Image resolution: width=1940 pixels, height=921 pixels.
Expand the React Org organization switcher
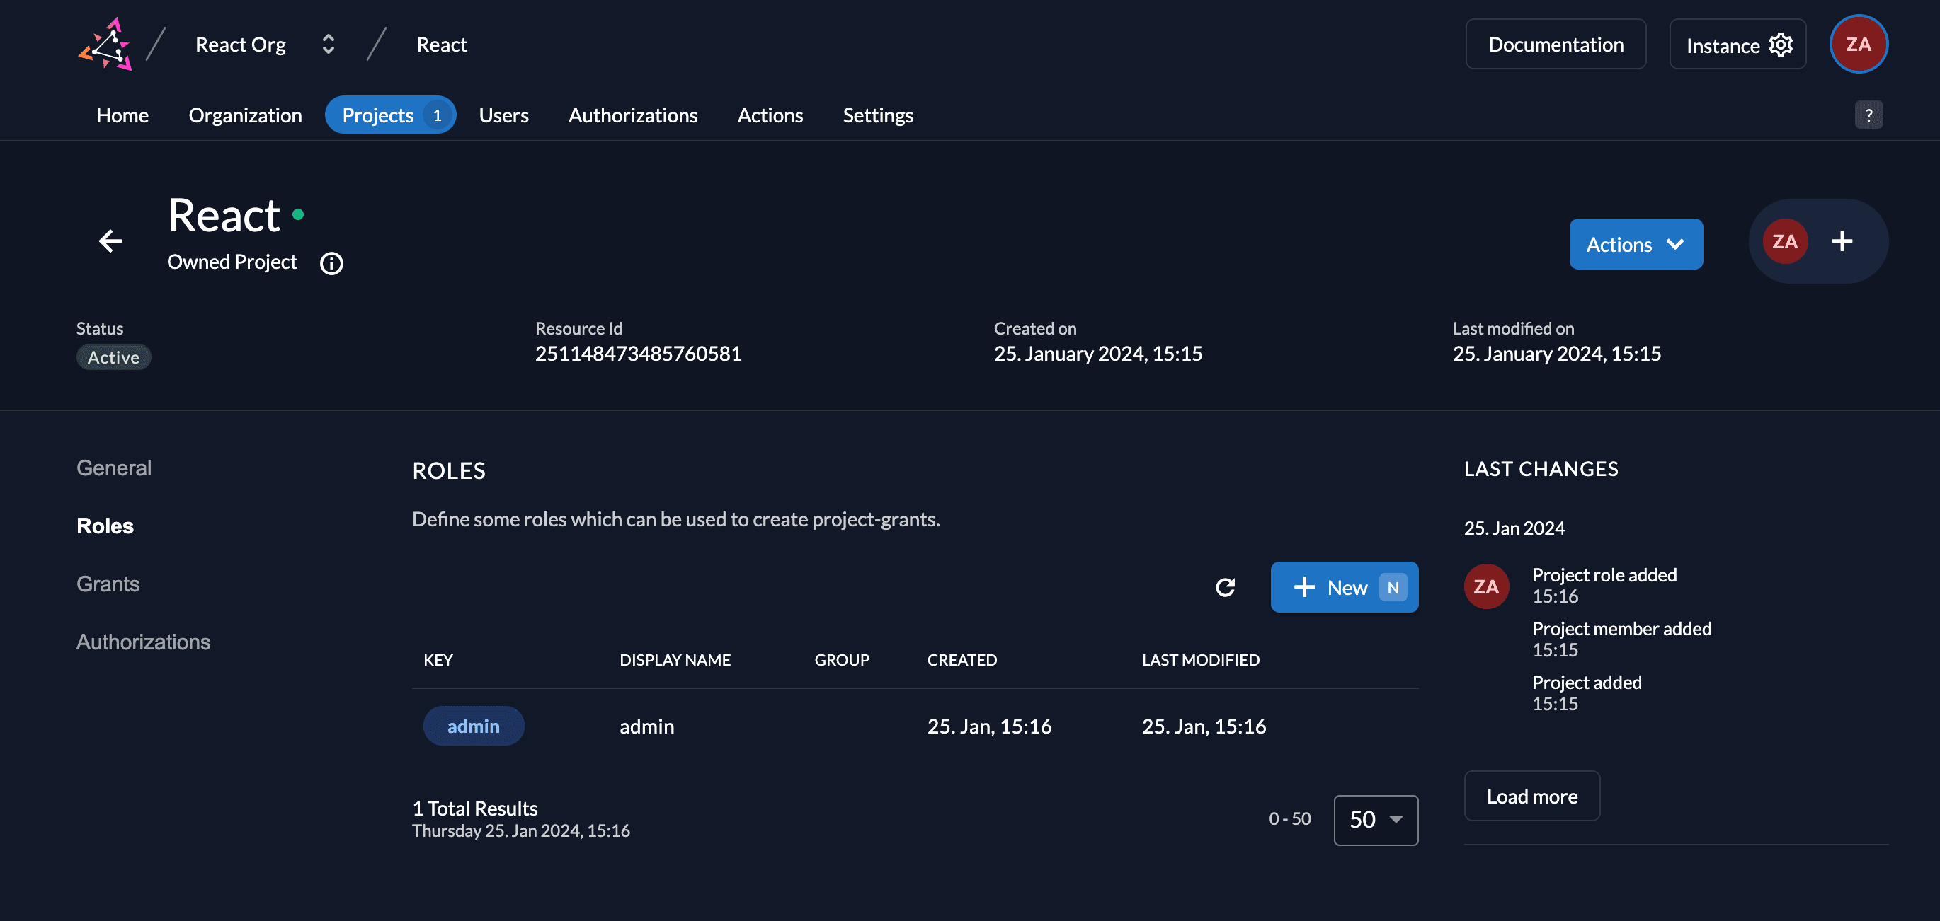329,45
